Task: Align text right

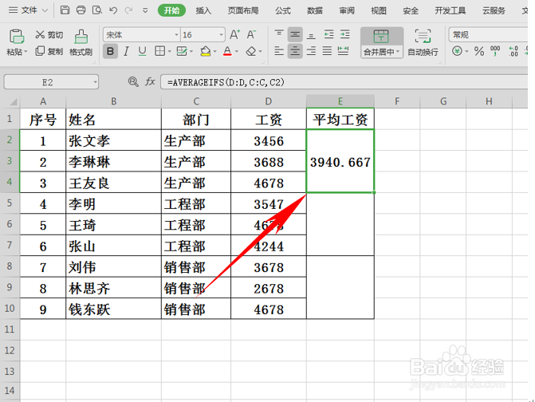Action: tap(311, 51)
